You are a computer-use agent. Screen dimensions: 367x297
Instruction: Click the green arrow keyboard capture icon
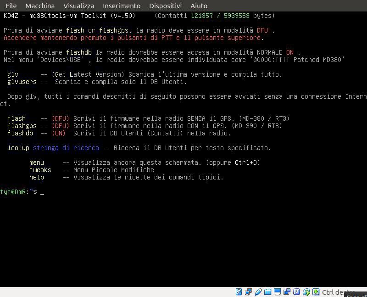[x=316, y=292]
